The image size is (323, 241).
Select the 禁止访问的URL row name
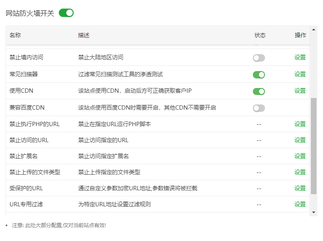click(29, 140)
